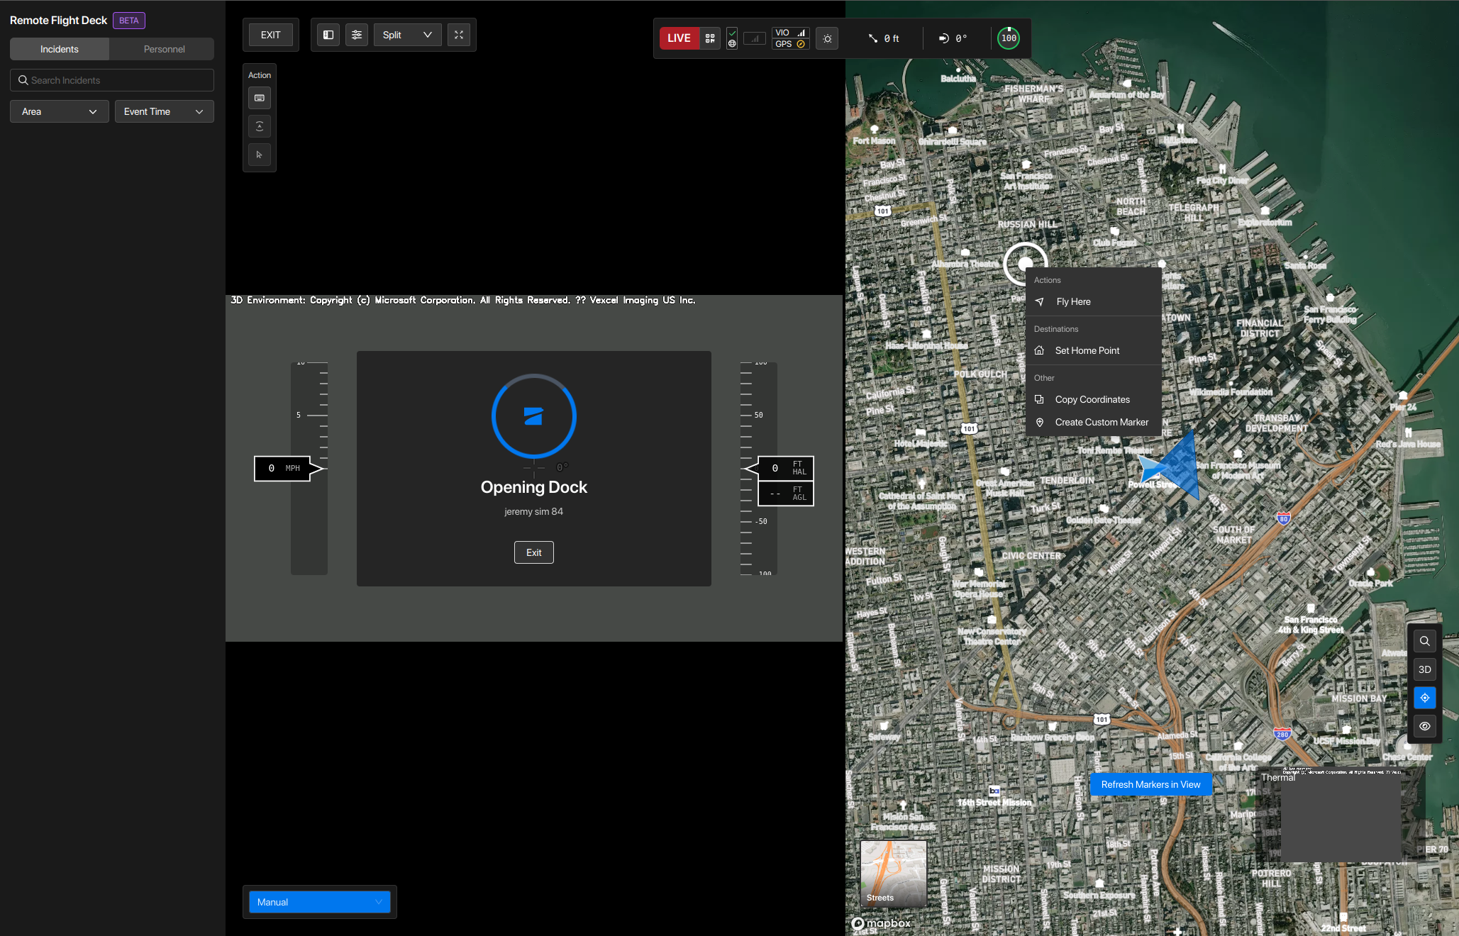Select the keyboard icon in Action panel
This screenshot has height=936, width=1459.
(260, 98)
